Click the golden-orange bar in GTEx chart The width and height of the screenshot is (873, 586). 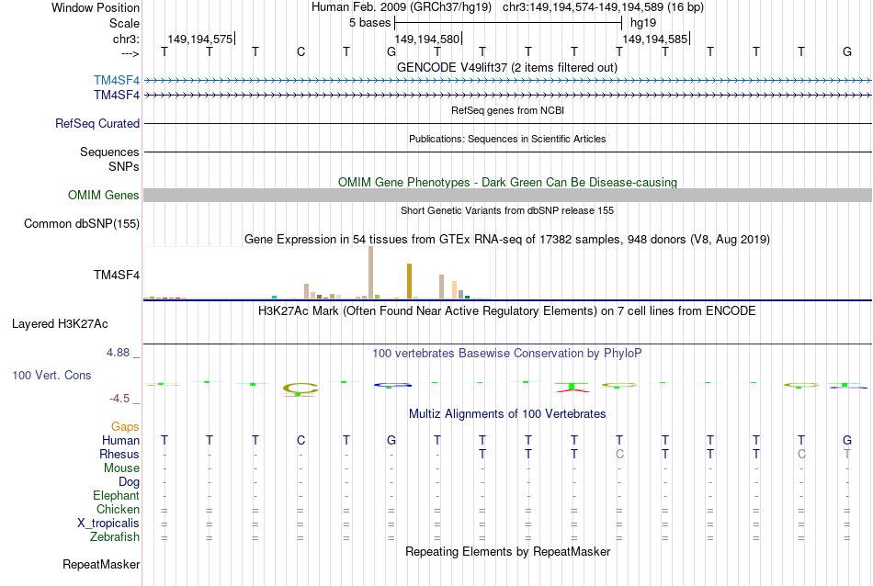pos(409,281)
